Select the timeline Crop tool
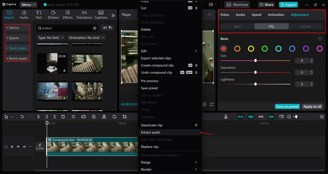Screen dimensions: 328x174 point(125,117)
